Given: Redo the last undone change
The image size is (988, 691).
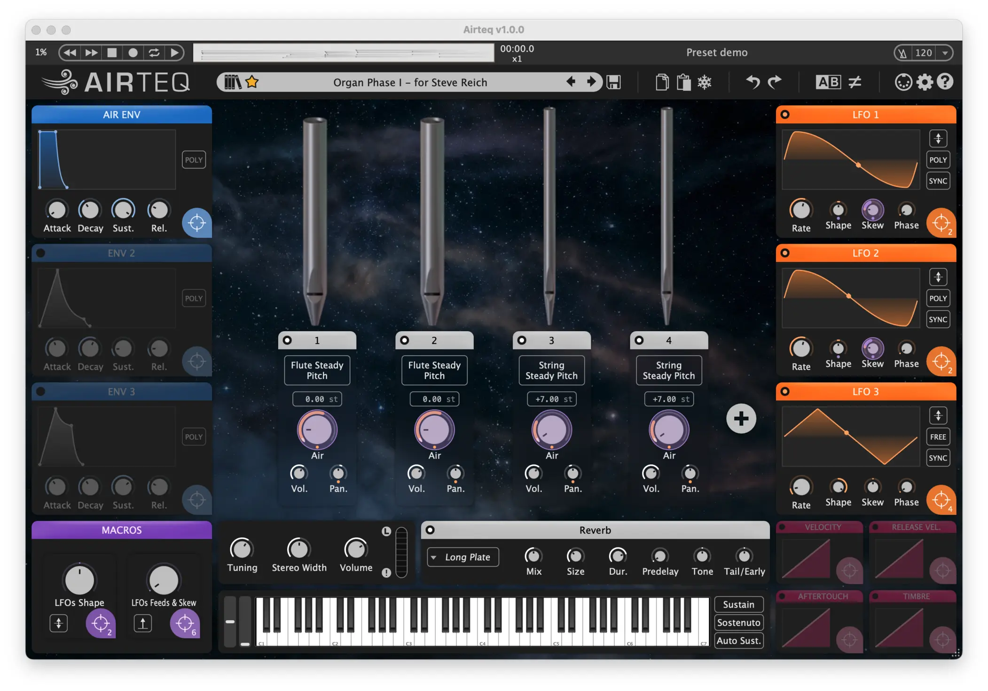Looking at the screenshot, I should [x=775, y=82].
